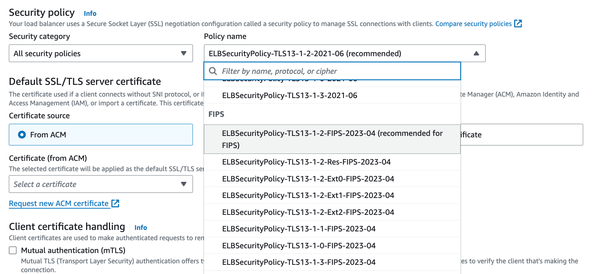Select ELBSecurityPolicy-TLS13-1-0-FIPS-2023-04
The width and height of the screenshot is (592, 274).
coord(332,246)
